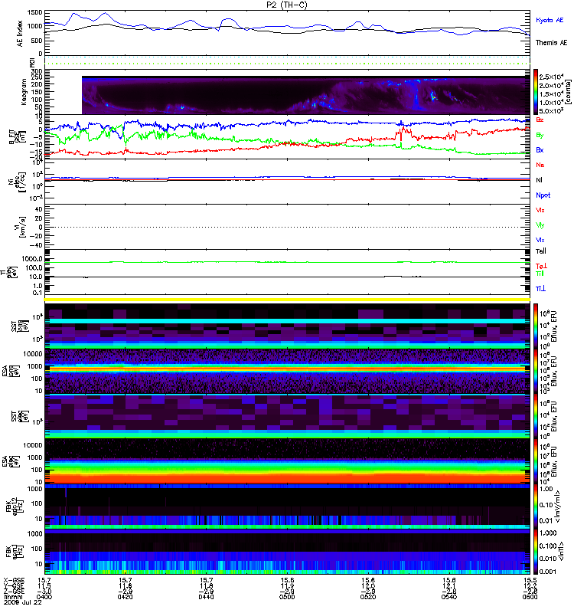Click the 1000.0 tick on Ti axis
Viewport: 574px width, 613px height.
(32, 259)
